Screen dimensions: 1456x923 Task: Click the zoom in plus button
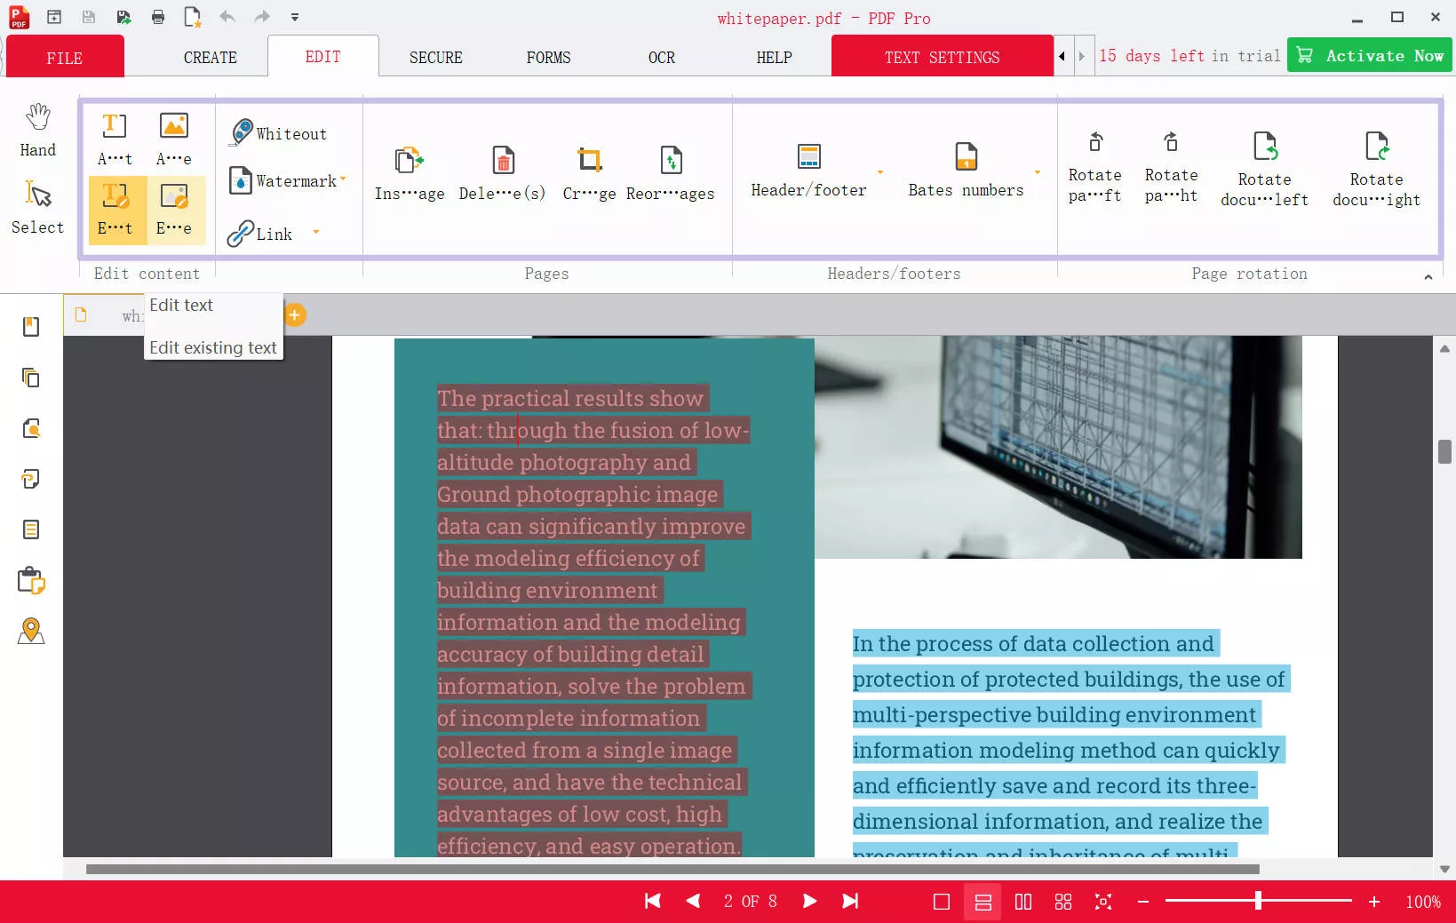[1374, 902]
